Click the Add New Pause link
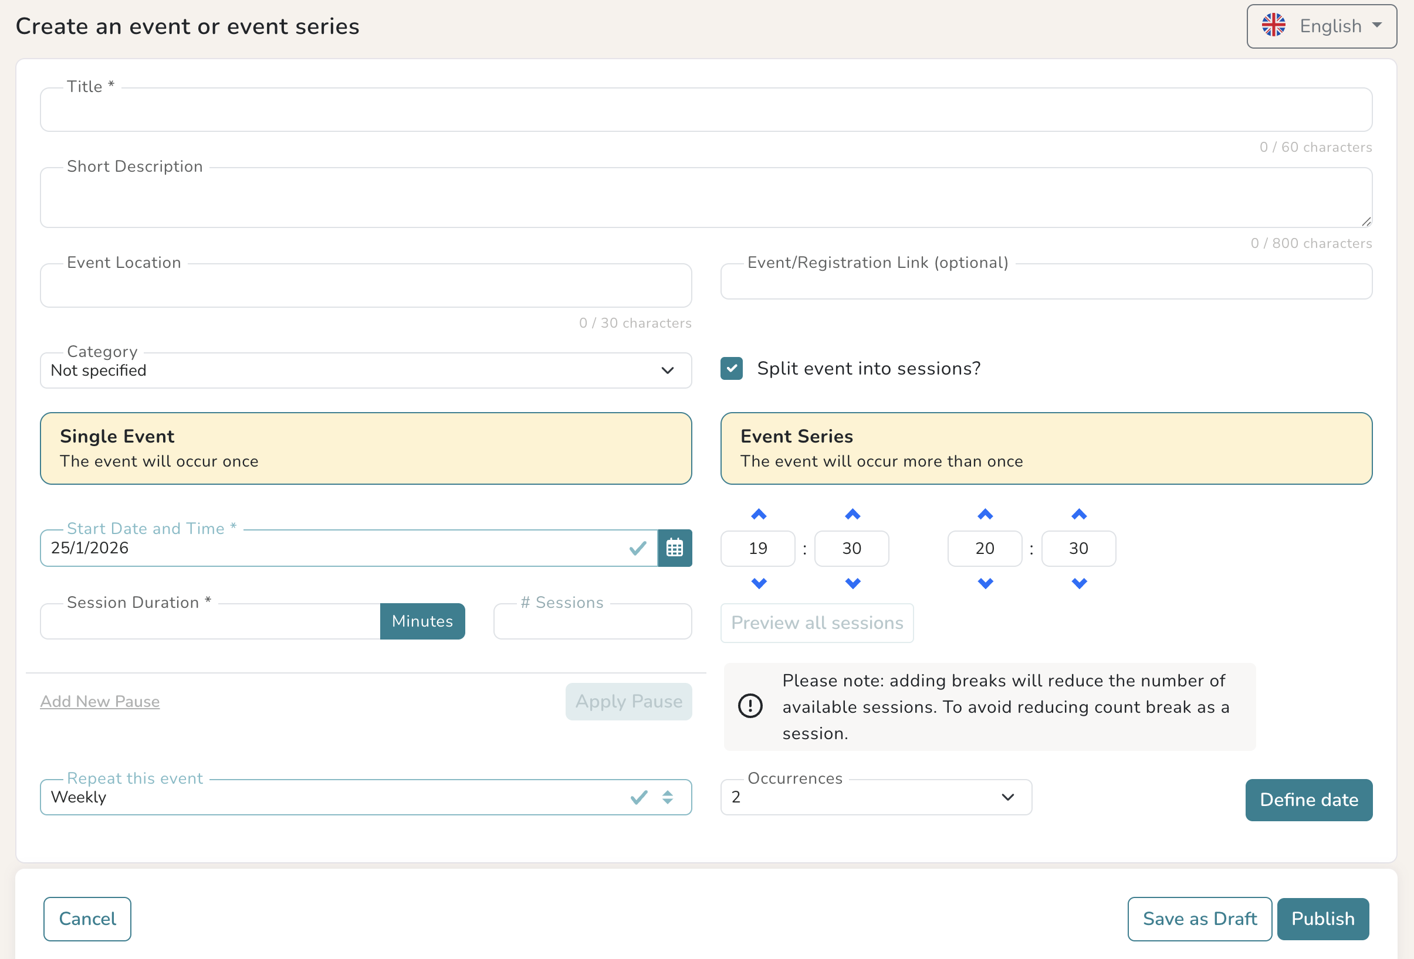Viewport: 1414px width, 959px height. point(100,701)
